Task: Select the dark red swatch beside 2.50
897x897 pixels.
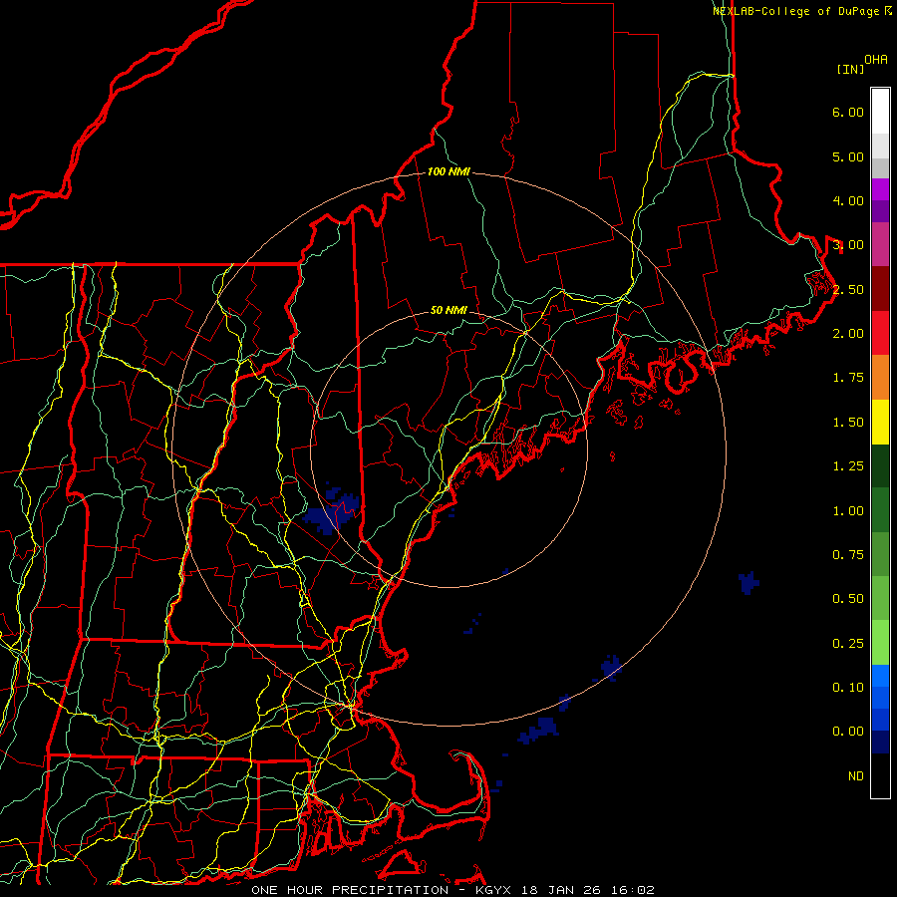Action: 880,289
